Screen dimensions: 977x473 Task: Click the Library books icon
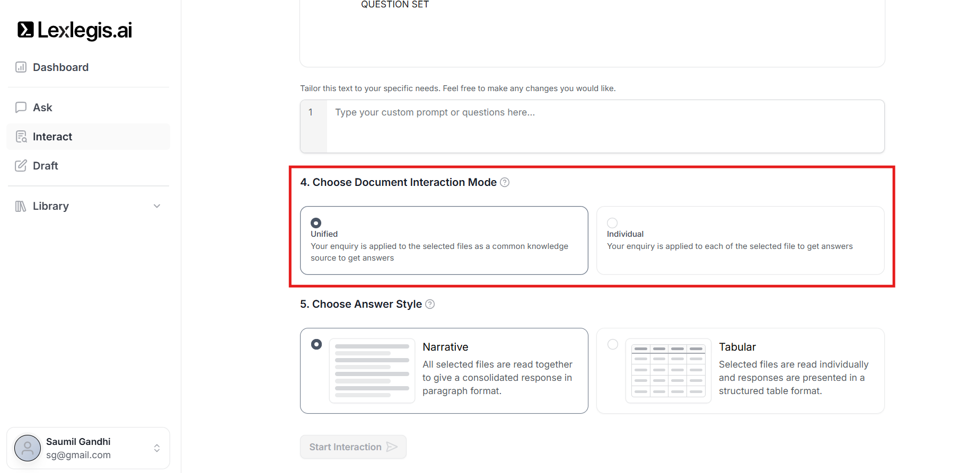click(x=21, y=206)
